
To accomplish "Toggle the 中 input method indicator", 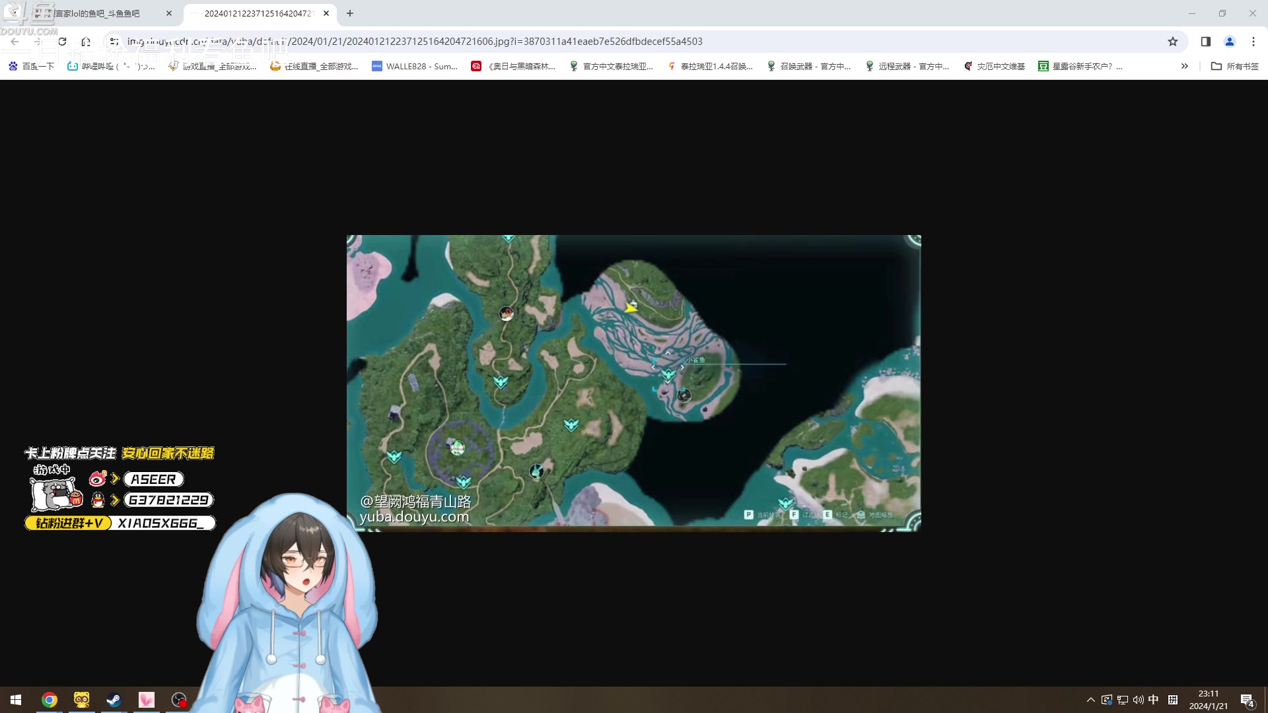I will (1153, 700).
